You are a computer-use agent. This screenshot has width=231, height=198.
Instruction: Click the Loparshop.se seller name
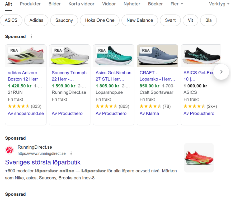pos(109,92)
